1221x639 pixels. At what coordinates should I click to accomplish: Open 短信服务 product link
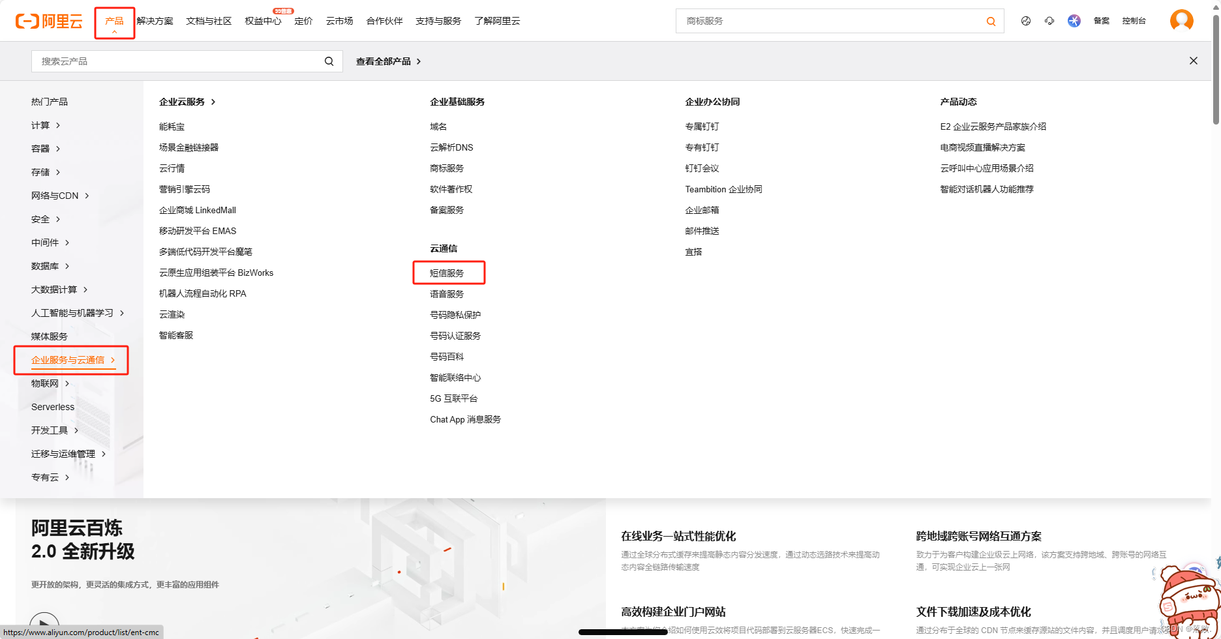click(447, 273)
